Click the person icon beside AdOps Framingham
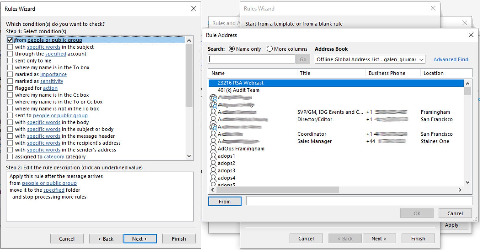 pos(213,149)
